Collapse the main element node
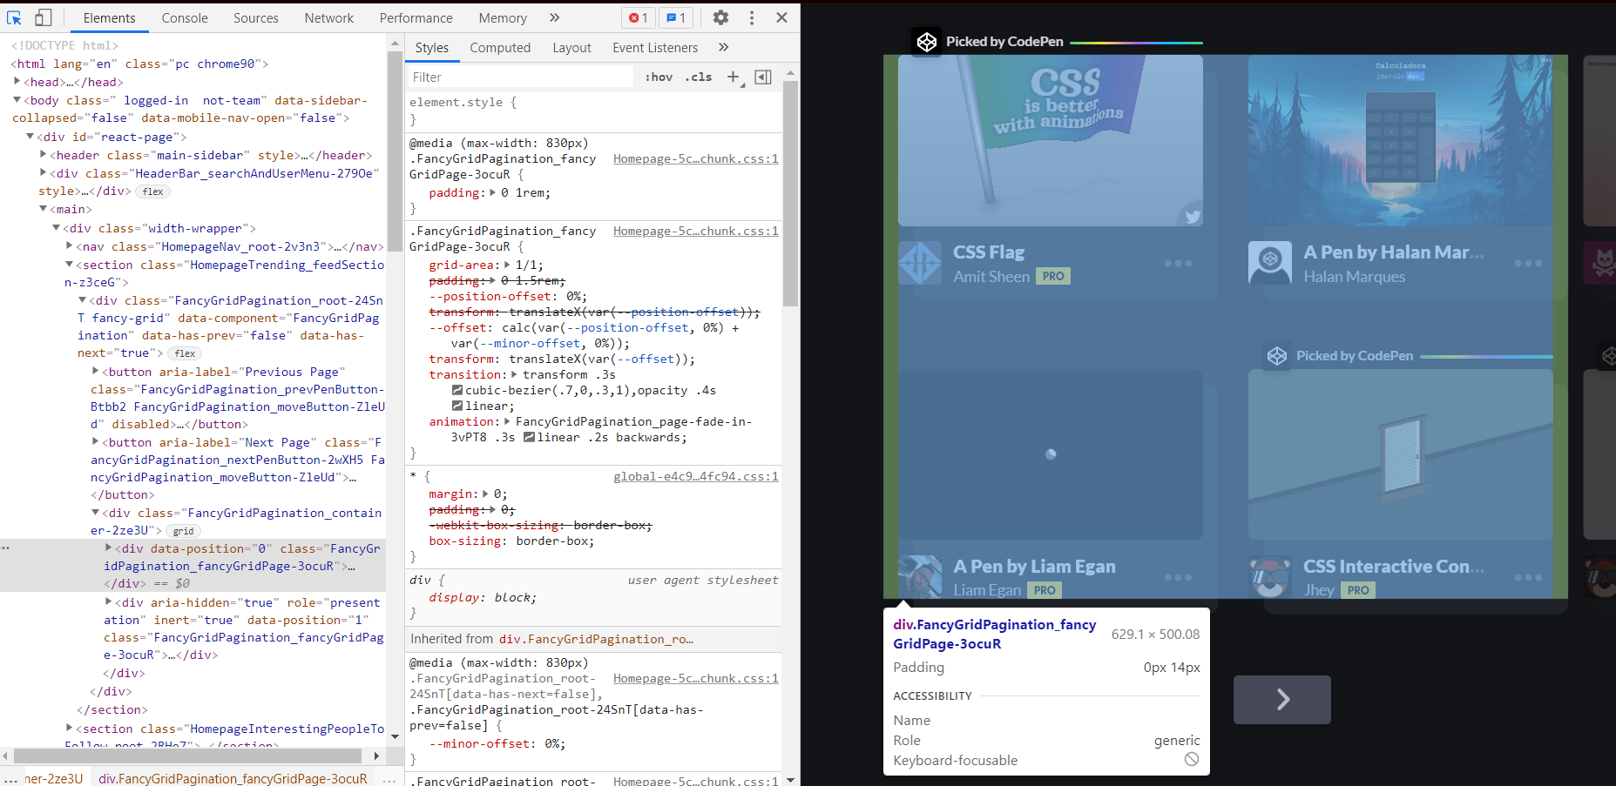The image size is (1616, 786). (44, 209)
